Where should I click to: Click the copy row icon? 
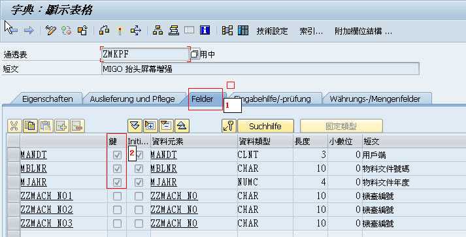pyautogui.click(x=30, y=126)
